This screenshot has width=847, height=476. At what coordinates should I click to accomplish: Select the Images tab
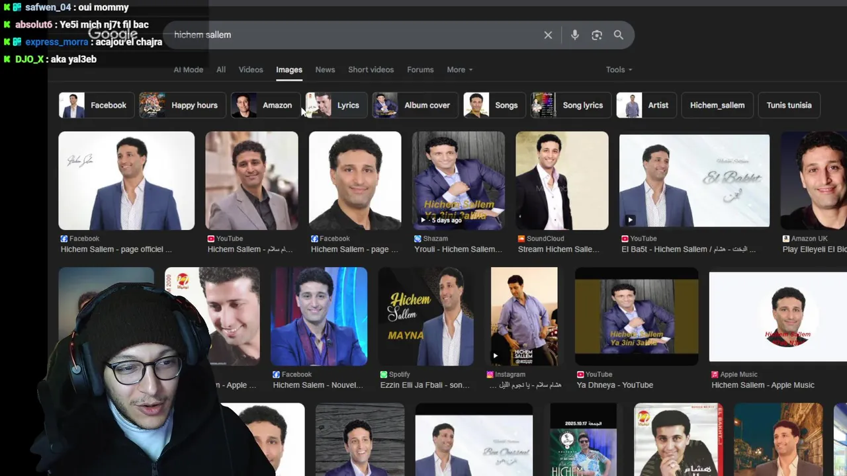289,69
